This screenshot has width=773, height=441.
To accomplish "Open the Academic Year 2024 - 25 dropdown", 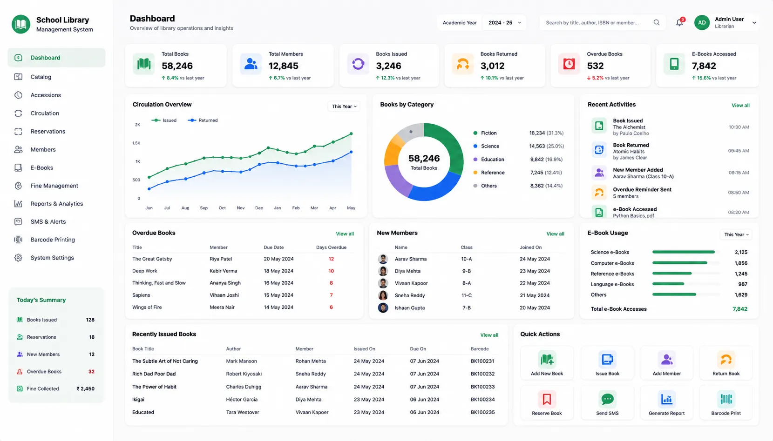I will (505, 22).
